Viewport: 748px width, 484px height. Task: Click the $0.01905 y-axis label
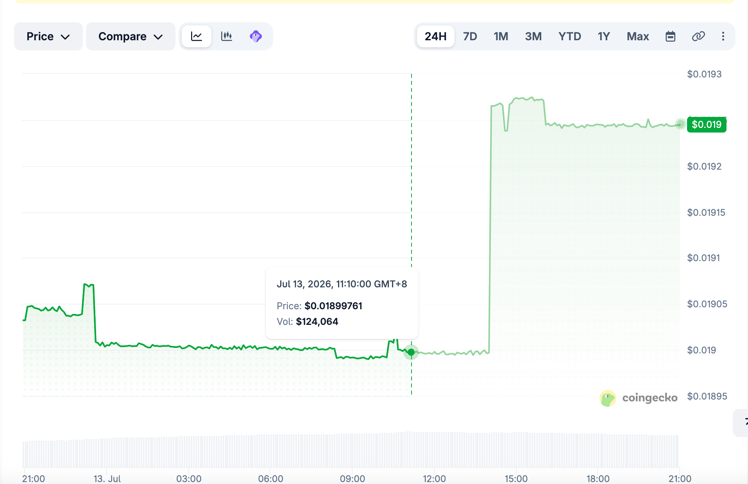point(707,304)
